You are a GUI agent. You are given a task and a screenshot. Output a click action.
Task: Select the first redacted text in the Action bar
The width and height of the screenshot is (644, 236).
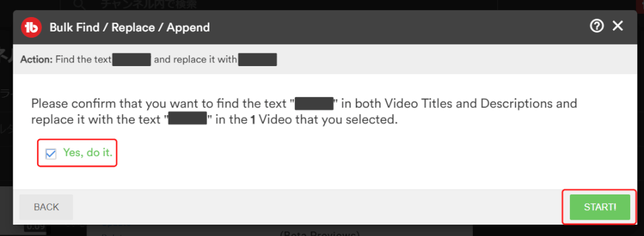point(132,60)
